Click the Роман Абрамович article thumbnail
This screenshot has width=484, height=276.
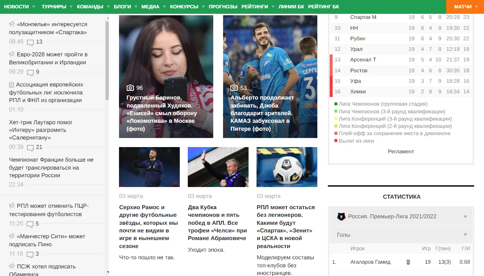[218, 167]
